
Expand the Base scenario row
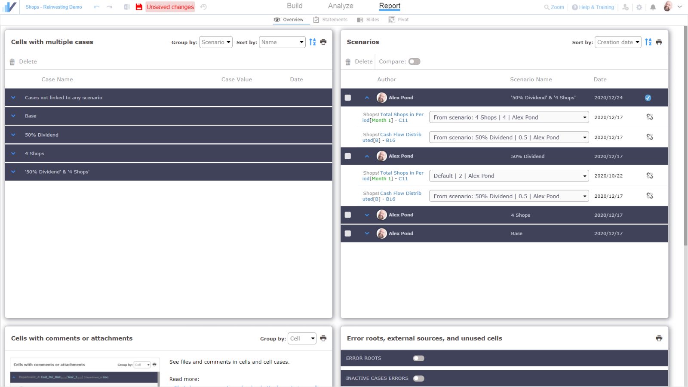pyautogui.click(x=367, y=233)
